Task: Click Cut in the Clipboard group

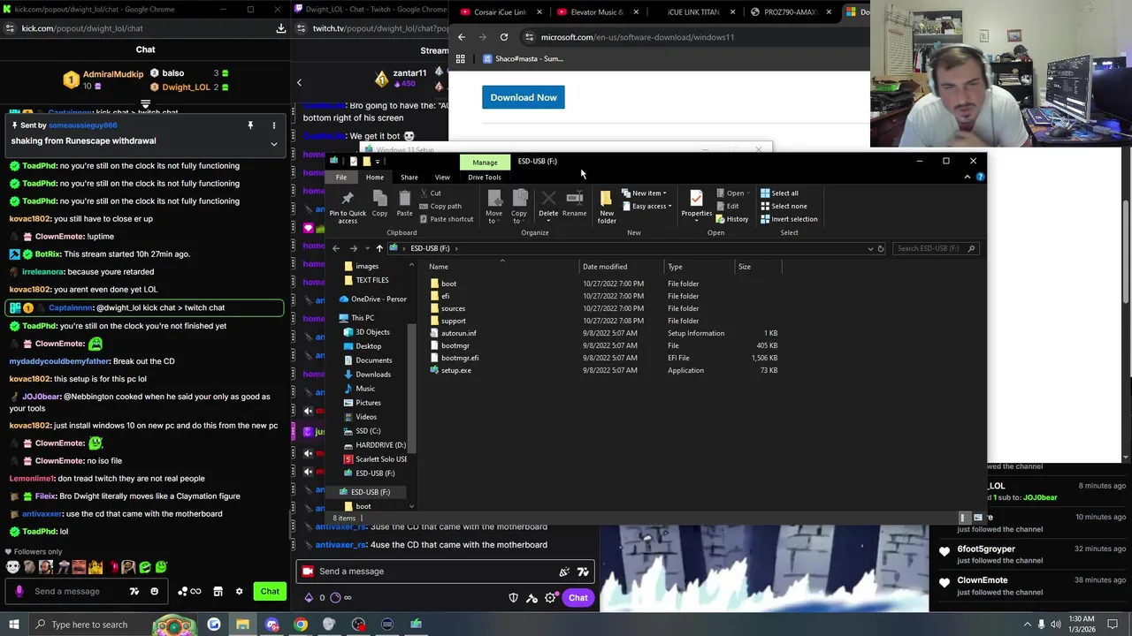Action: click(430, 193)
